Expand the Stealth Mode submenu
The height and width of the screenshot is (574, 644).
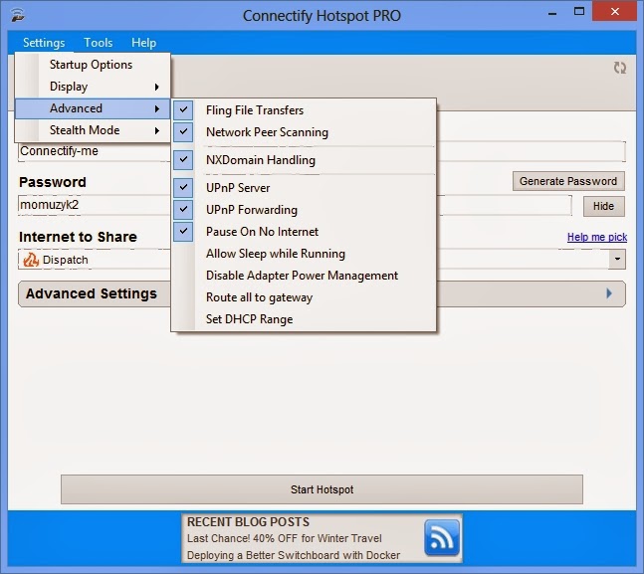[93, 130]
